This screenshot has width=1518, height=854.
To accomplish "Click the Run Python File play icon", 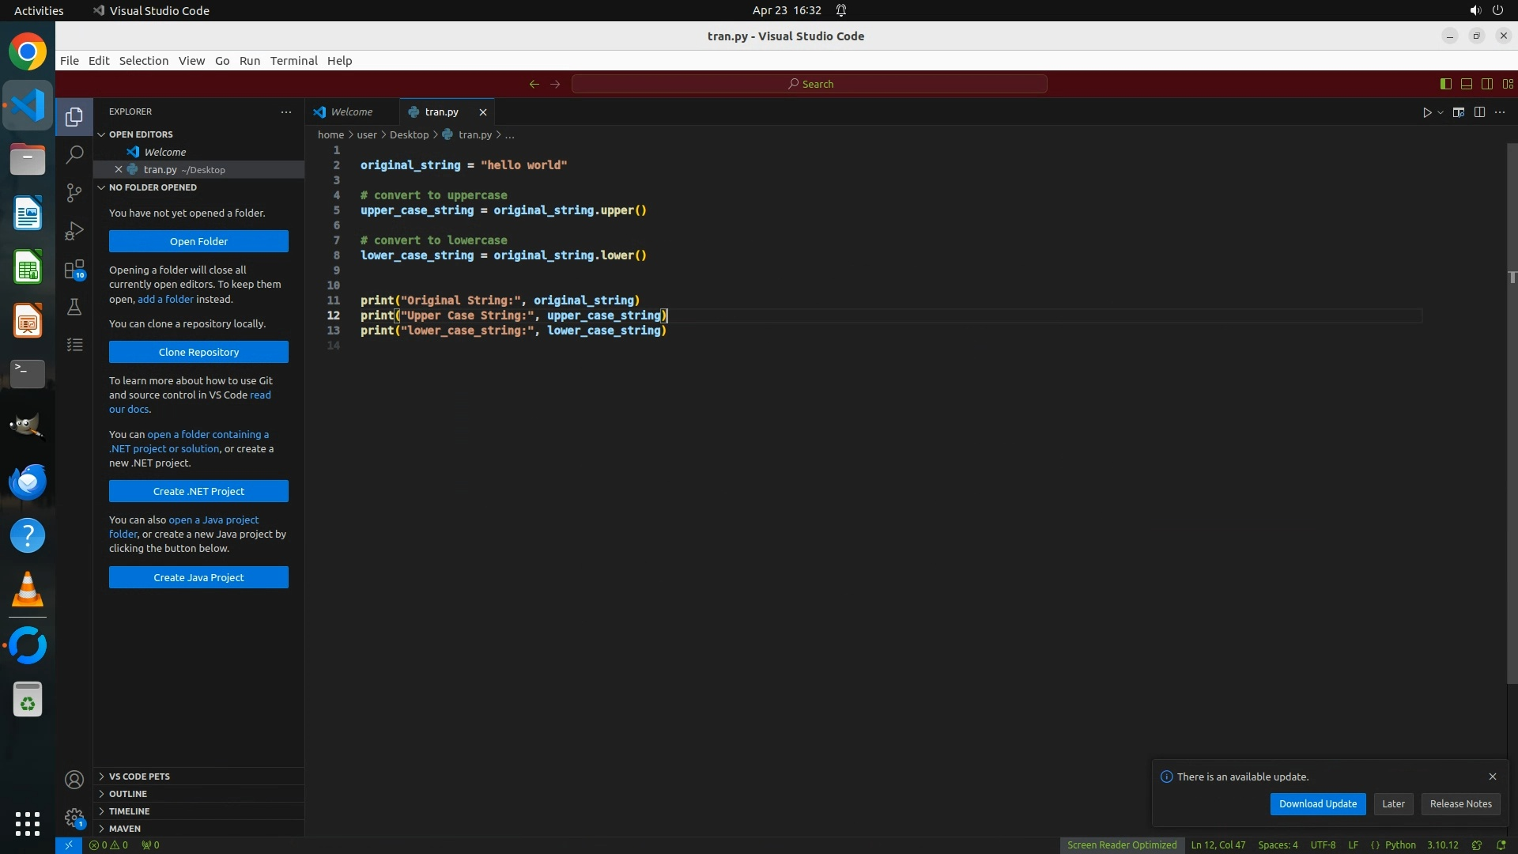I will click(1427, 112).
